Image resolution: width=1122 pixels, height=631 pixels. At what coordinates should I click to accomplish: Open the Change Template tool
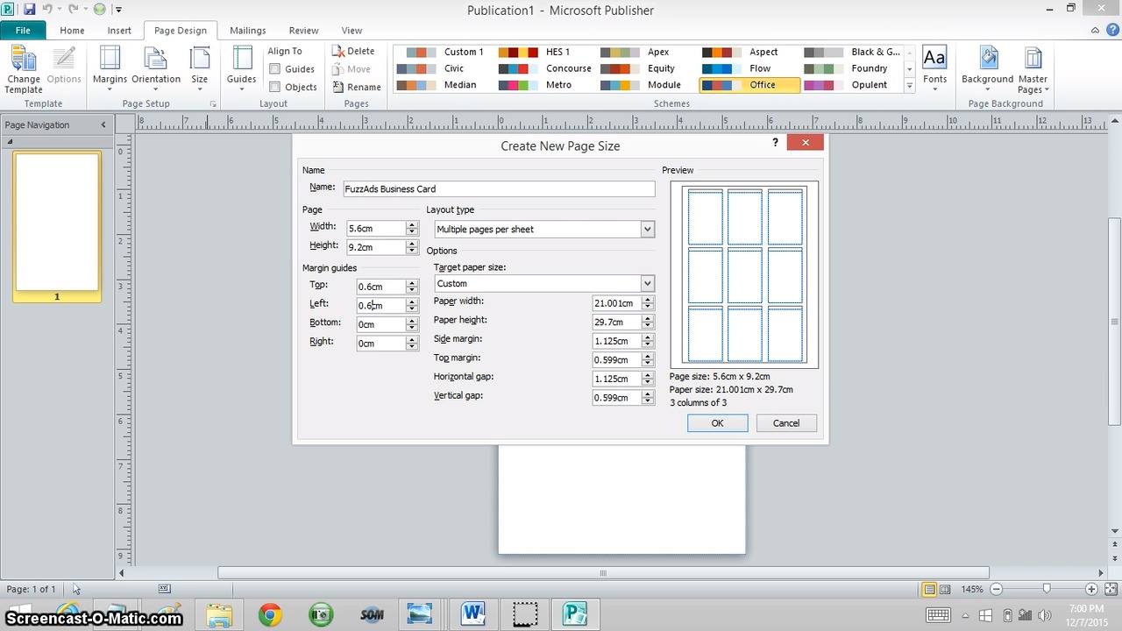(24, 70)
